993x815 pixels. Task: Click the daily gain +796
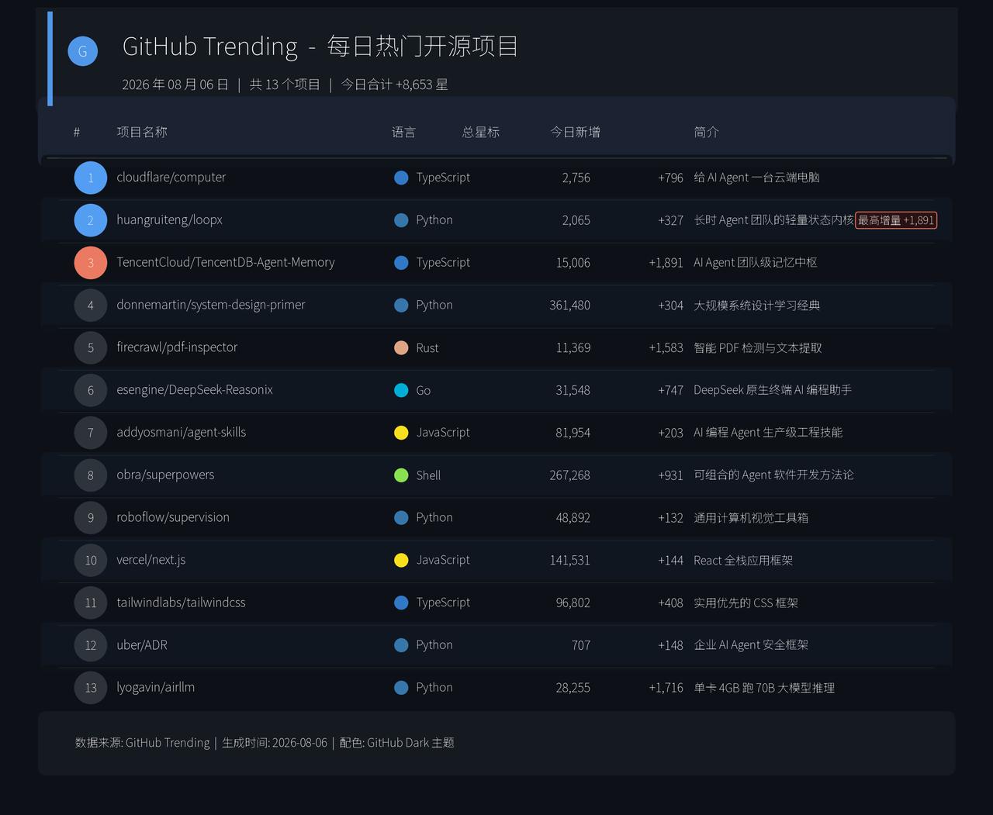point(670,178)
